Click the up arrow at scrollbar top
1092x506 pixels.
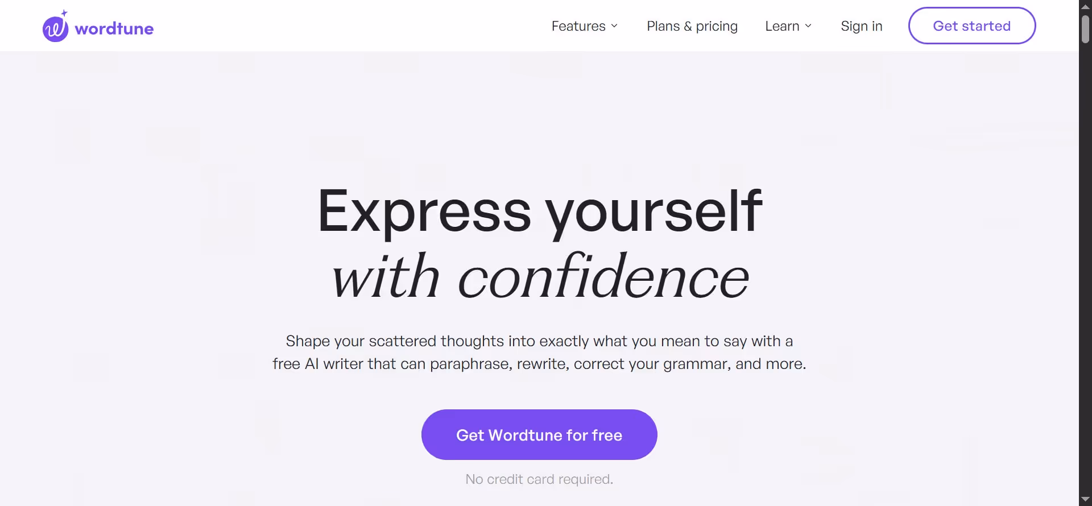pyautogui.click(x=1085, y=6)
